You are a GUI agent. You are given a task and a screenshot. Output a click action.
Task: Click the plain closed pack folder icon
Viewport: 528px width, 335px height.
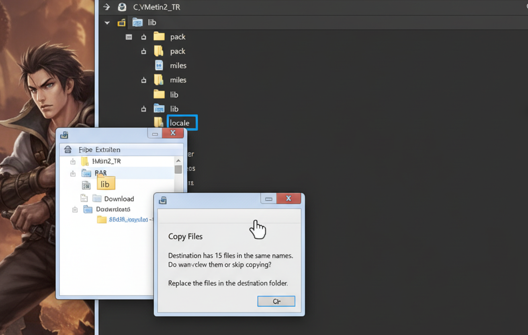pyautogui.click(x=159, y=37)
